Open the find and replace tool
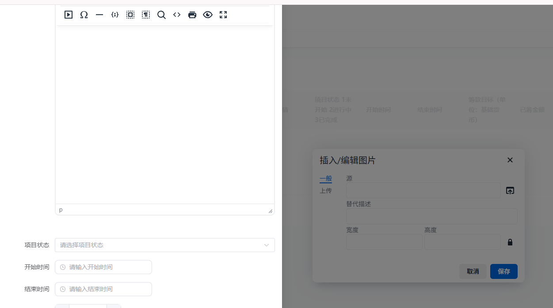The image size is (553, 308). click(161, 15)
